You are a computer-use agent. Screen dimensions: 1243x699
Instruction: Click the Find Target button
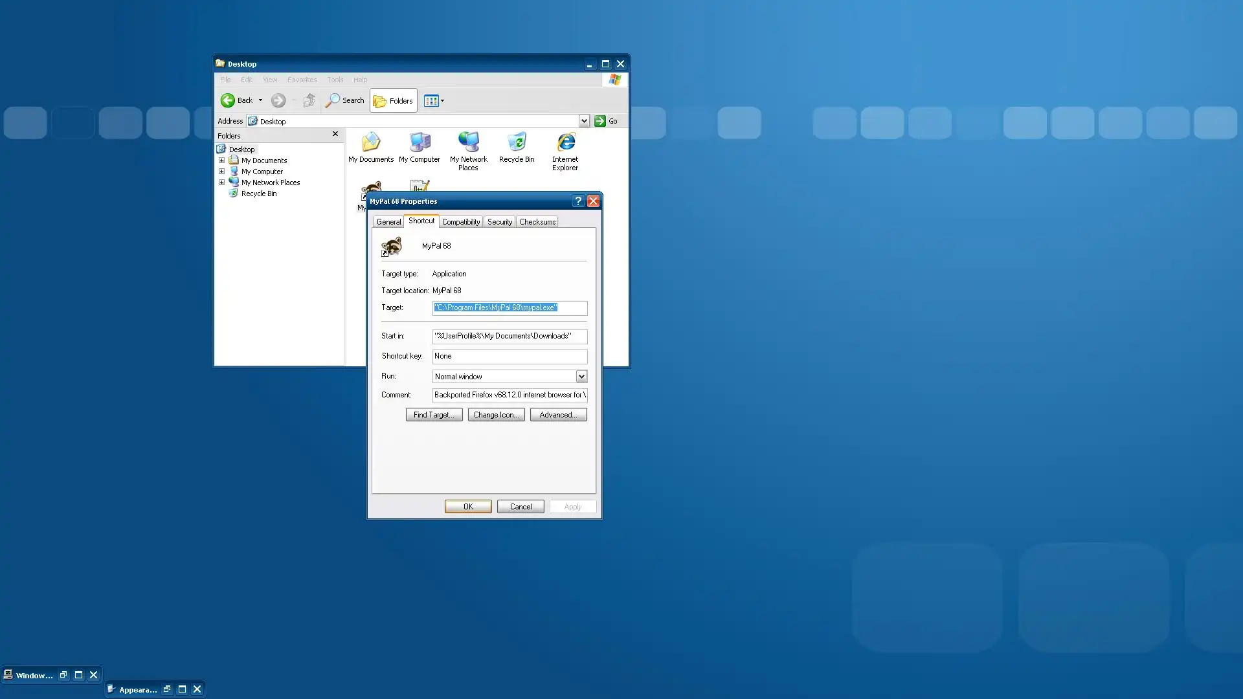click(434, 415)
